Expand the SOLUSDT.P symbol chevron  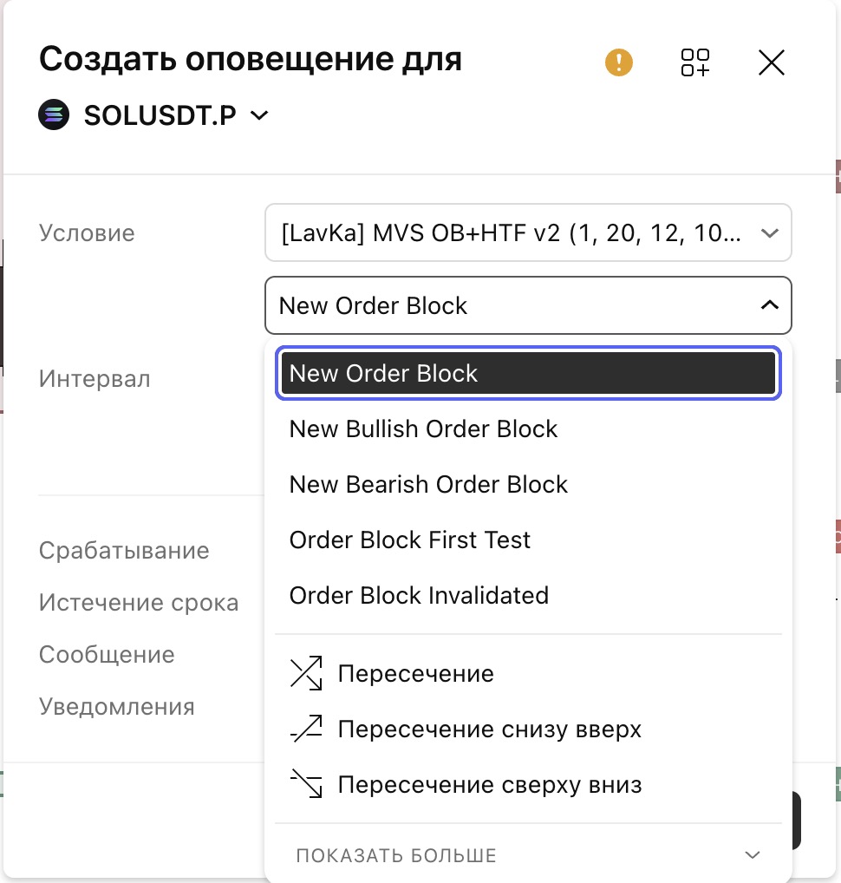point(259,115)
